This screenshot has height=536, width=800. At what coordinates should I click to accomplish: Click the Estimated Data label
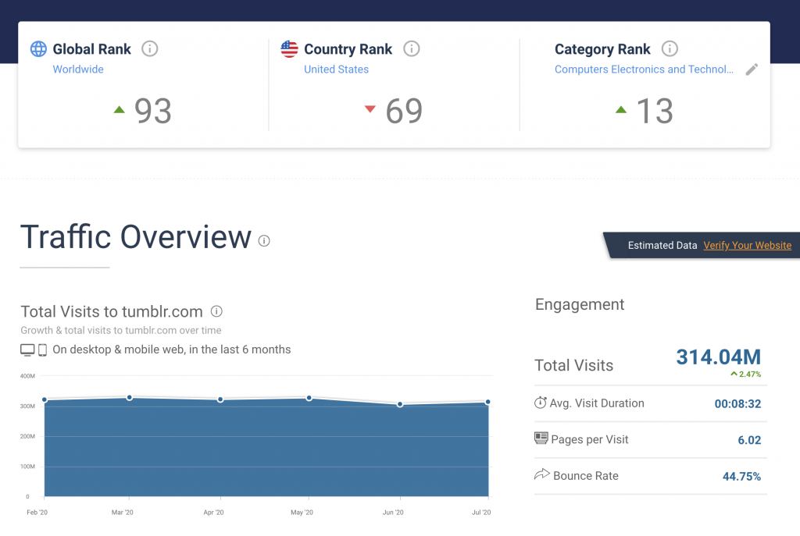click(x=662, y=245)
